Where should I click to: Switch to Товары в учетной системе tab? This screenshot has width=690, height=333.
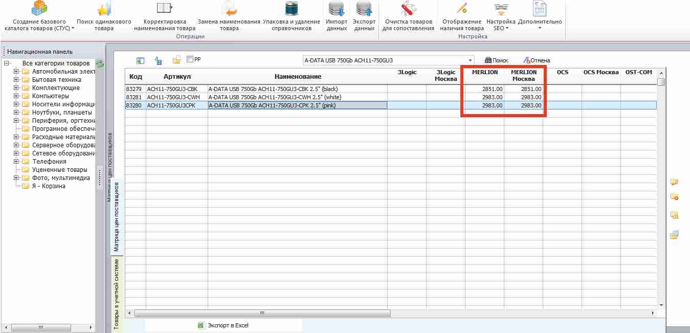pyautogui.click(x=116, y=294)
